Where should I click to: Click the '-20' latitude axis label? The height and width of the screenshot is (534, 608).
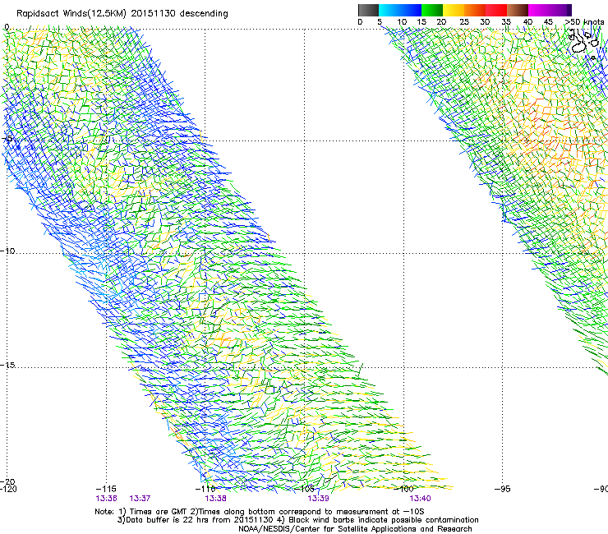(7, 481)
